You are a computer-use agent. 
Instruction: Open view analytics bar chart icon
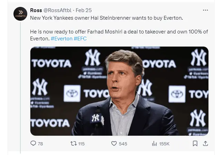[x=155, y=144]
